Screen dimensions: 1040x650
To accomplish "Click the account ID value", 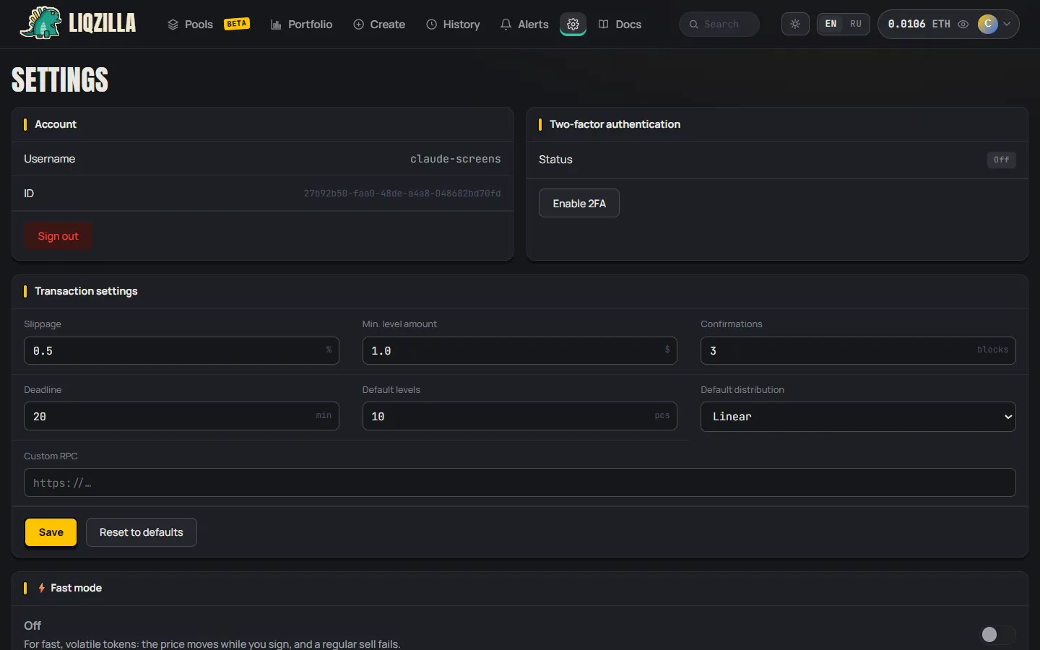I will pos(402,194).
